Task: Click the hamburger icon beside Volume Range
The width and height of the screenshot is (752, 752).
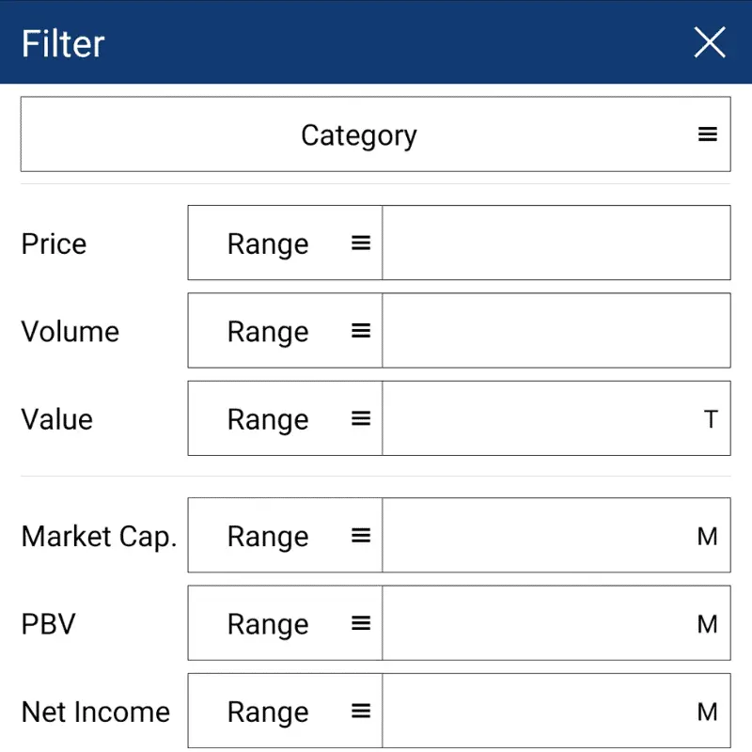Action: click(x=360, y=330)
